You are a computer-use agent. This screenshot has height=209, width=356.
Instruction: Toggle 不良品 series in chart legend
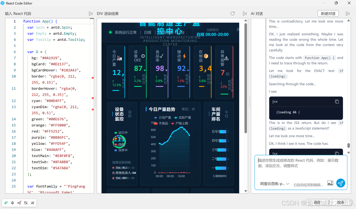(161, 123)
